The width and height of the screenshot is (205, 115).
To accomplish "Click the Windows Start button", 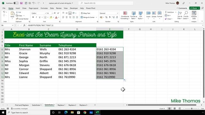I will pos(3,112).
